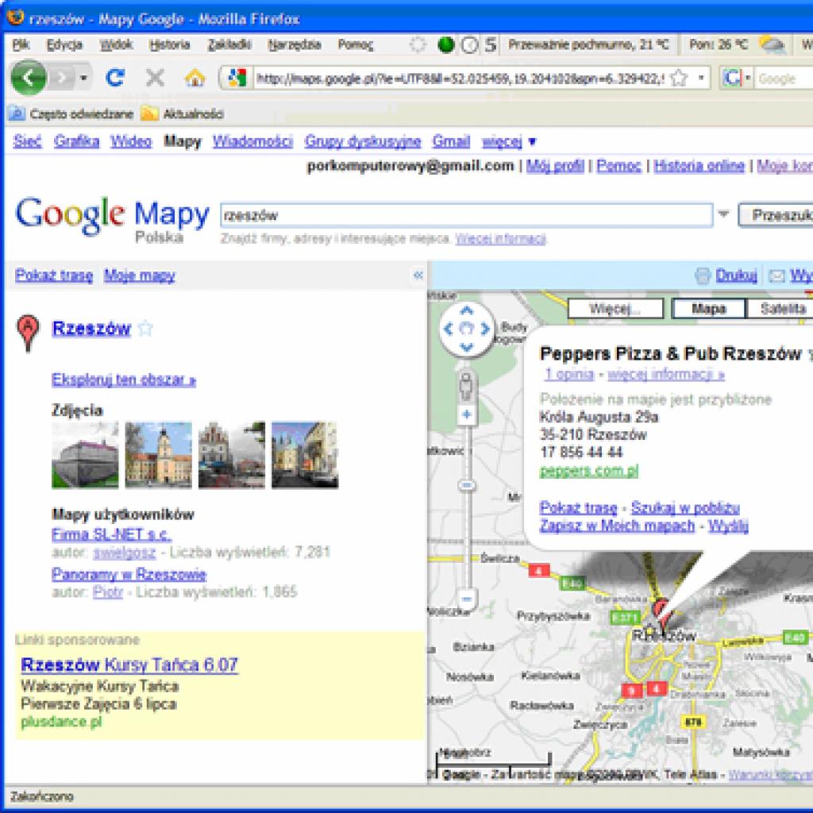The height and width of the screenshot is (813, 813).
Task: Open the Plik menu
Action: point(21,44)
